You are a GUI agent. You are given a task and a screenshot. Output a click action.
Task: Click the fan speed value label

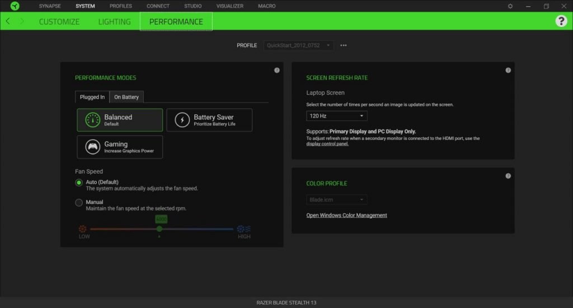tap(161, 219)
